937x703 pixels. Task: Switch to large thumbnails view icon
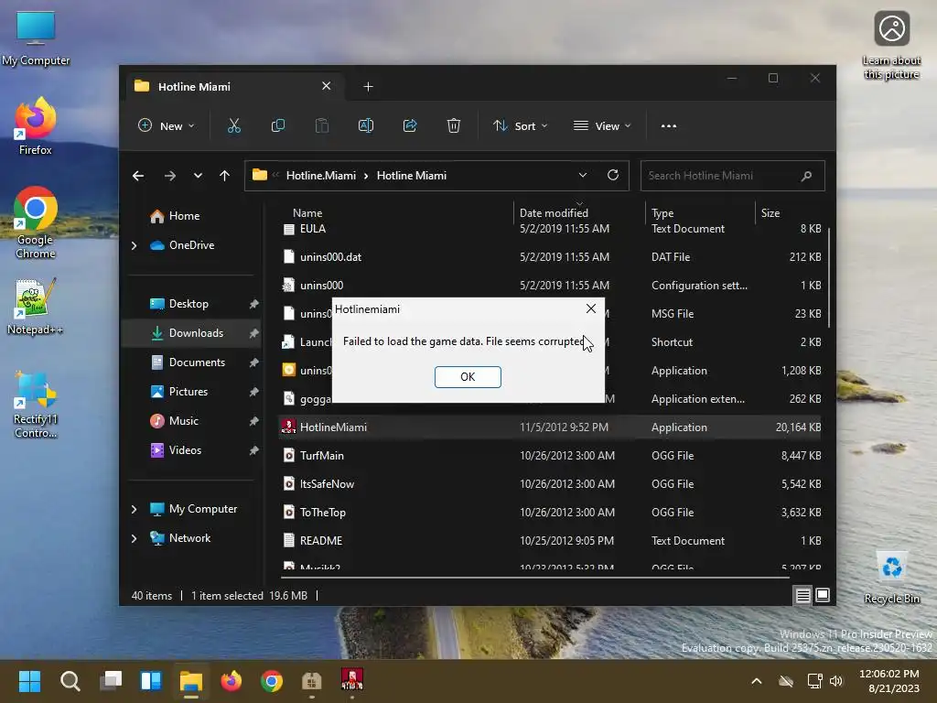pyautogui.click(x=823, y=595)
